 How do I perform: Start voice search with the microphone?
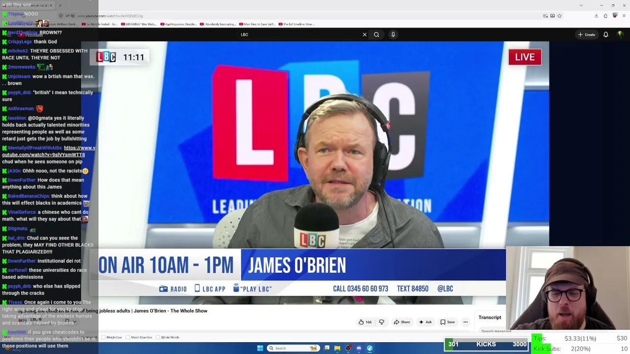pyautogui.click(x=393, y=34)
